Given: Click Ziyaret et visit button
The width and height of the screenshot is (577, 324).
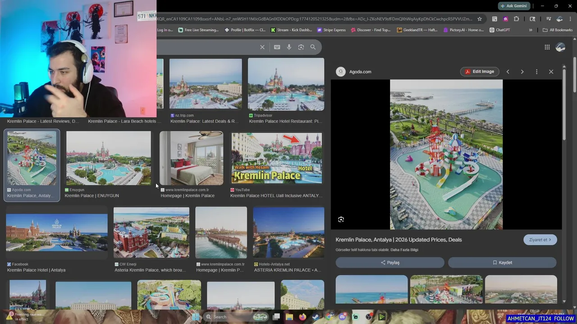Looking at the screenshot, I should [540, 240].
